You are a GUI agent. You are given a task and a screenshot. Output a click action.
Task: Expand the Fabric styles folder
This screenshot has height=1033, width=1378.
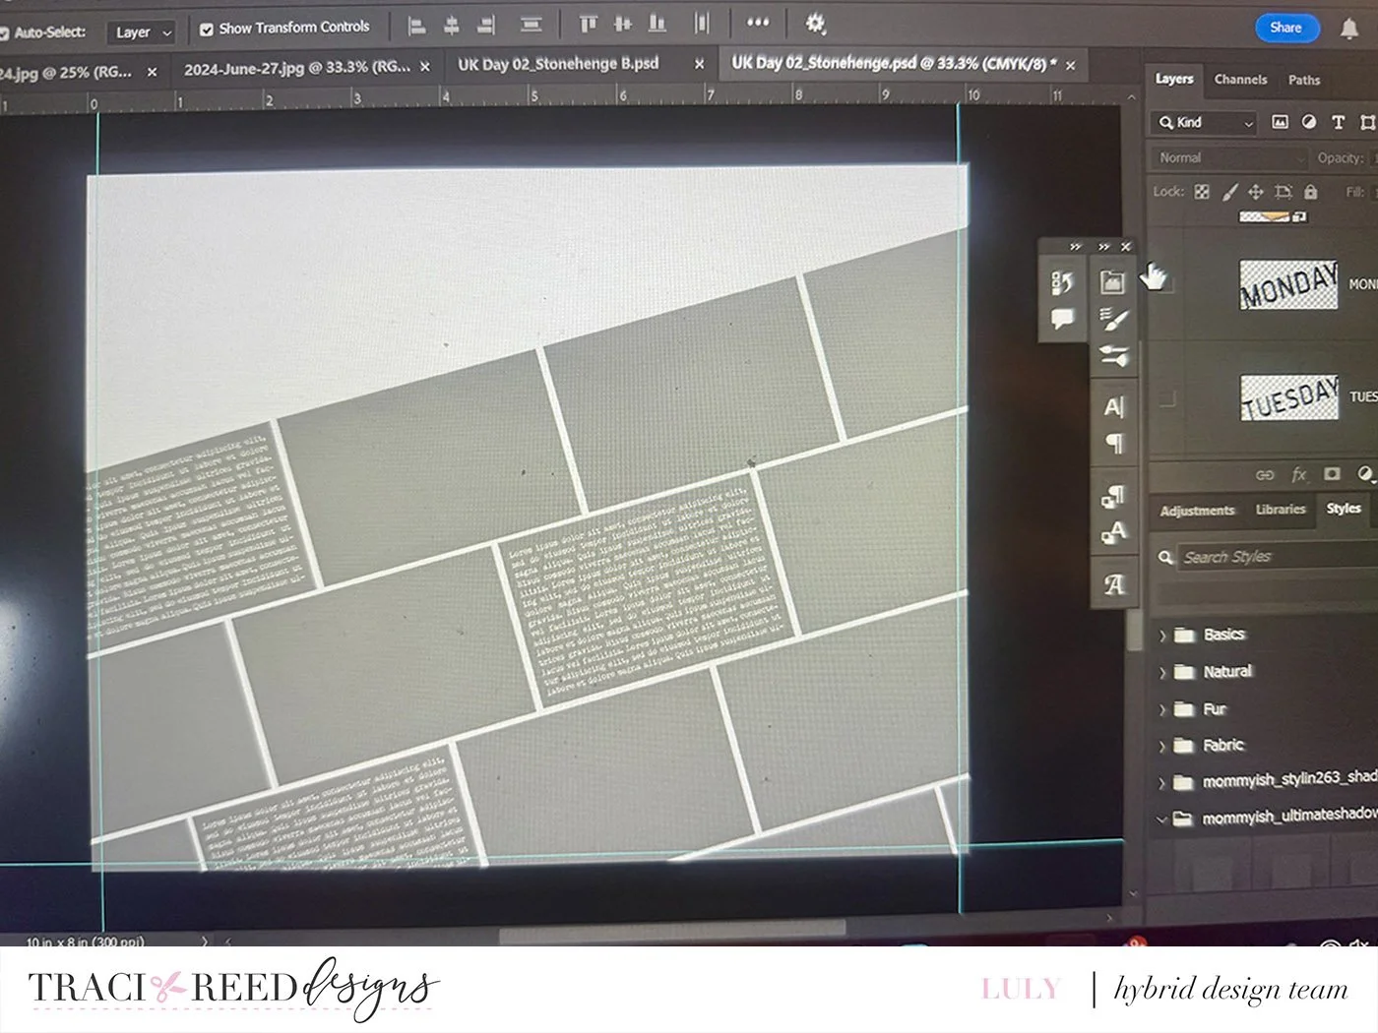(x=1162, y=747)
